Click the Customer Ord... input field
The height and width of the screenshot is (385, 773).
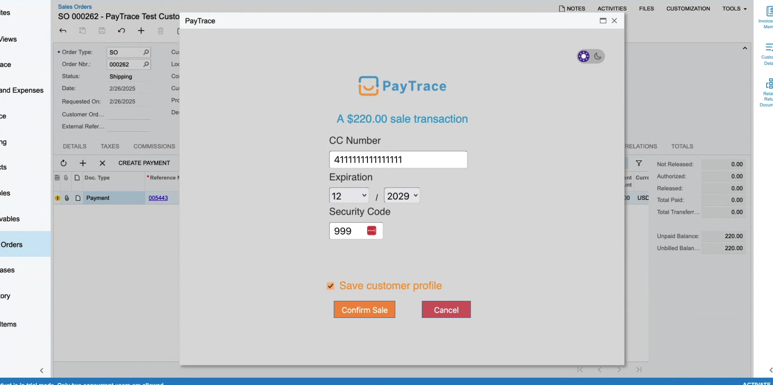click(129, 114)
